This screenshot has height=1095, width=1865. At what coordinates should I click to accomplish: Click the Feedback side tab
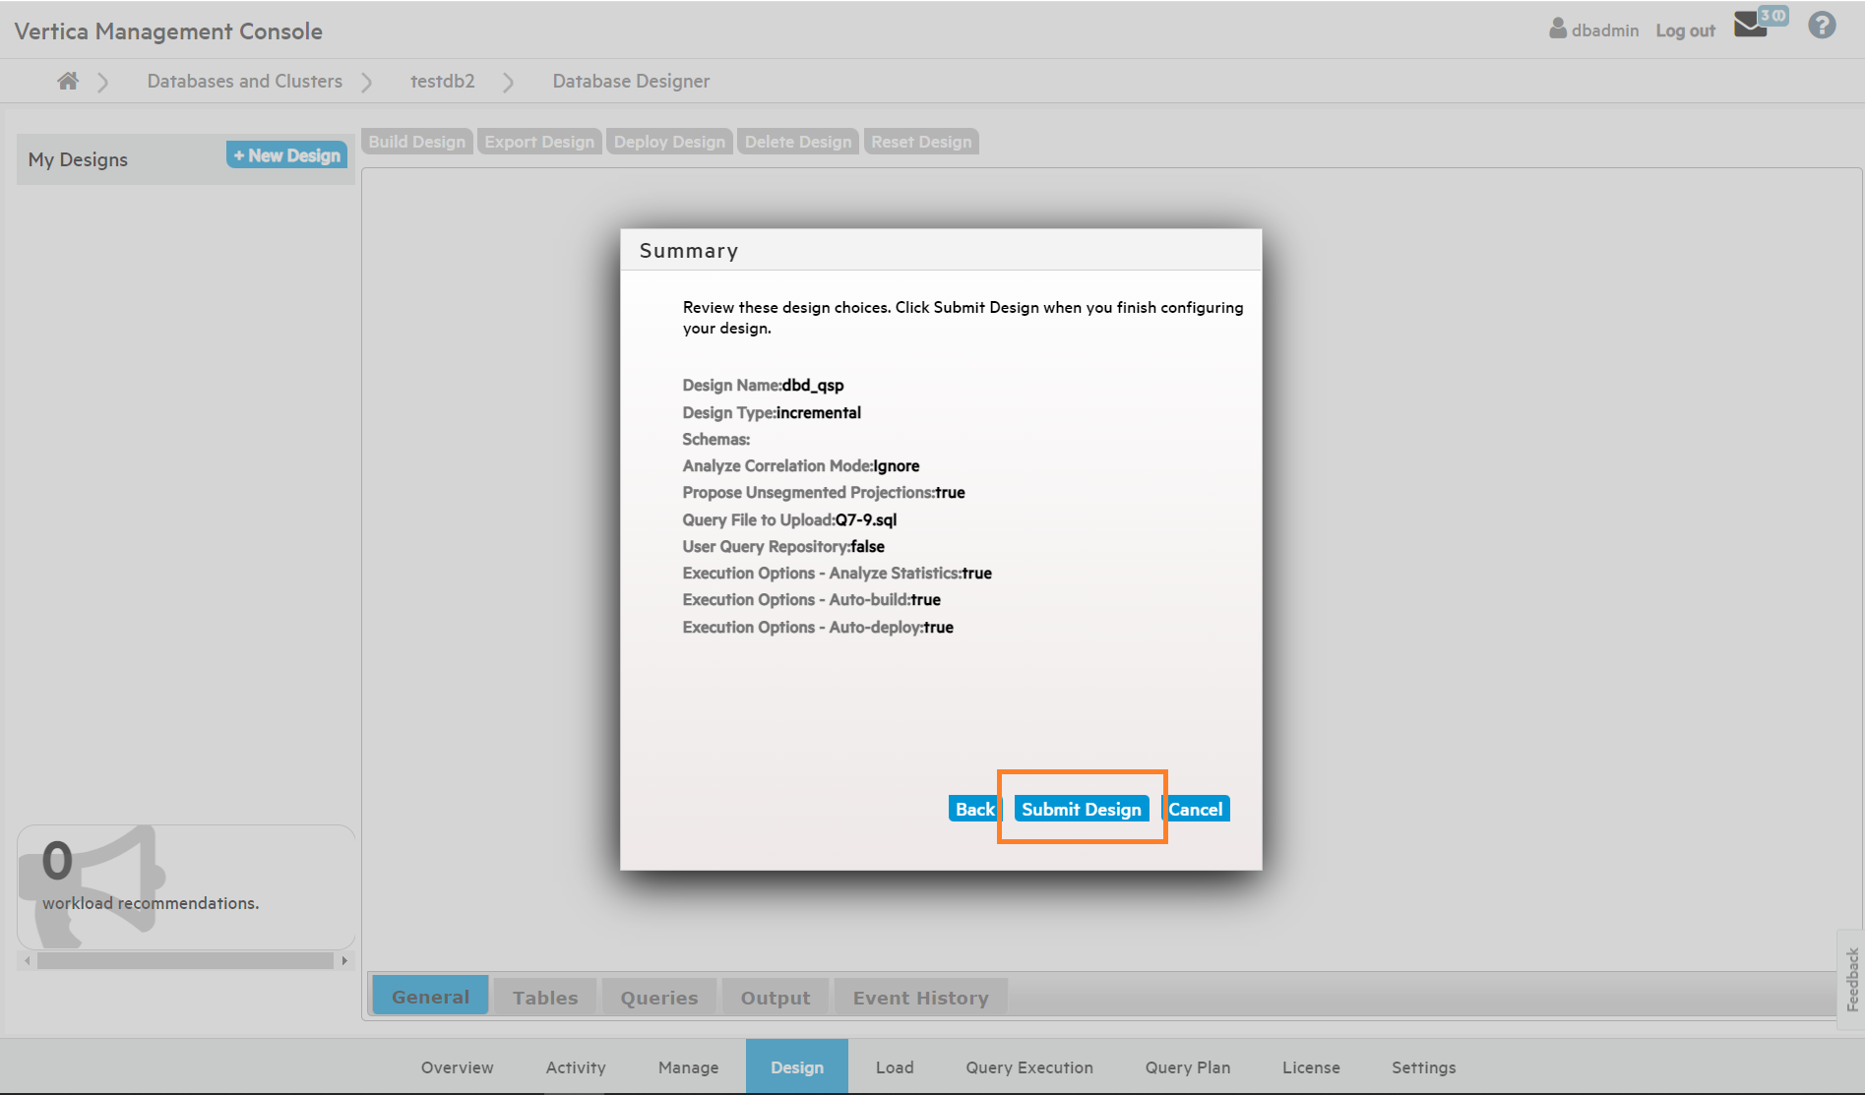1852,979
